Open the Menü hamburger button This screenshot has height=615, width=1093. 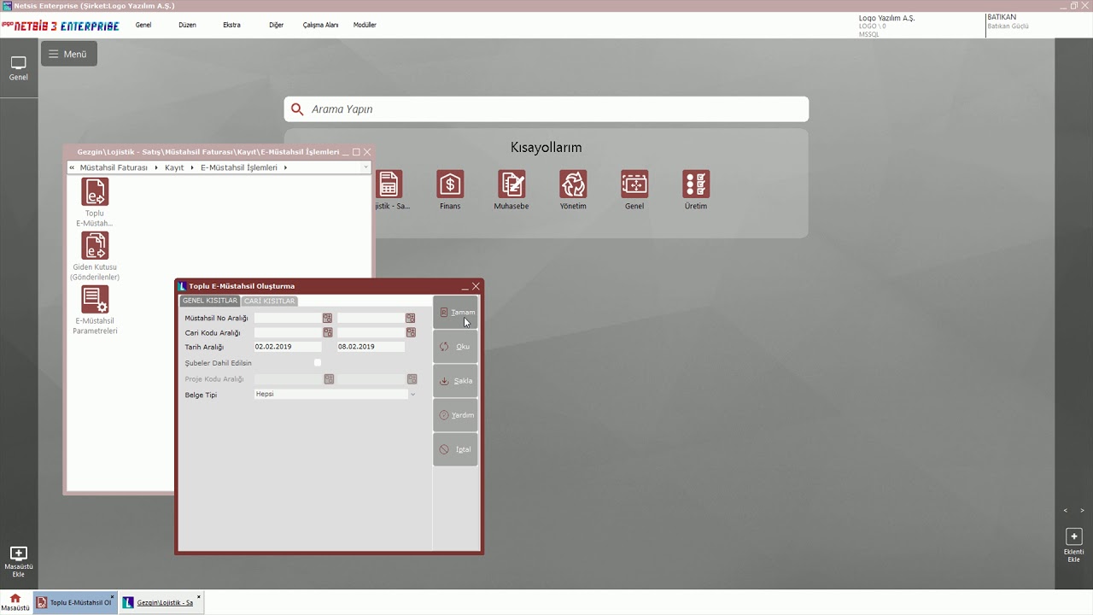pyautogui.click(x=69, y=54)
